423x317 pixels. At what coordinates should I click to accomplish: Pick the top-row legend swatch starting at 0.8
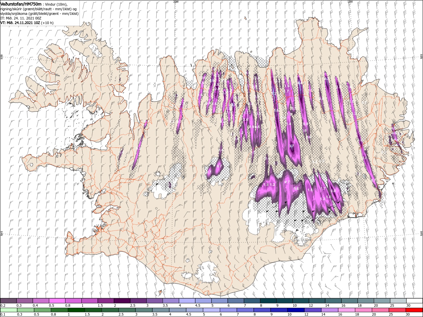click(x=73, y=300)
